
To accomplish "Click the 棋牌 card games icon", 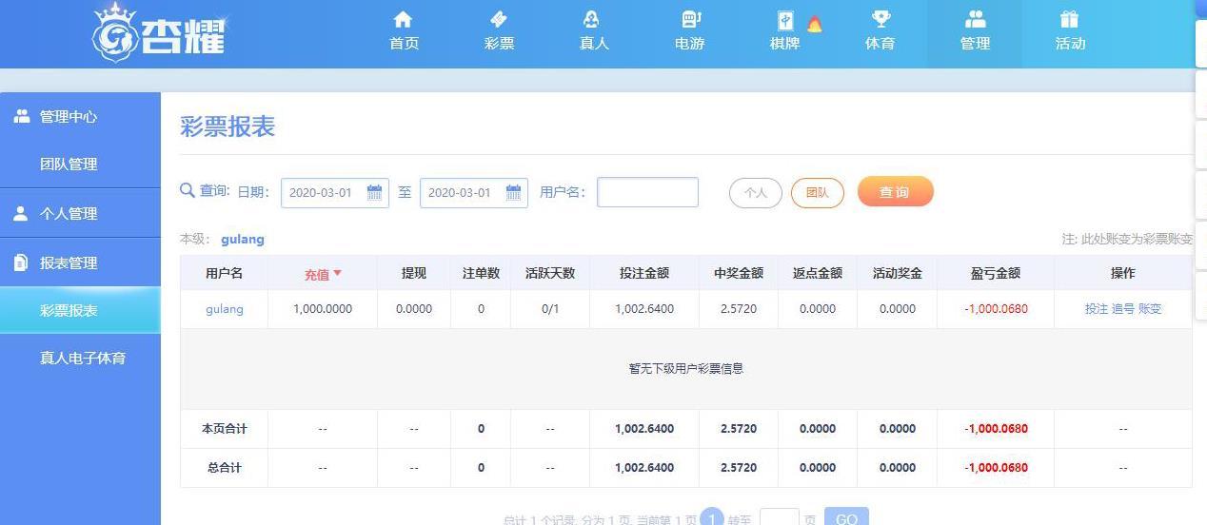I will pyautogui.click(x=785, y=21).
